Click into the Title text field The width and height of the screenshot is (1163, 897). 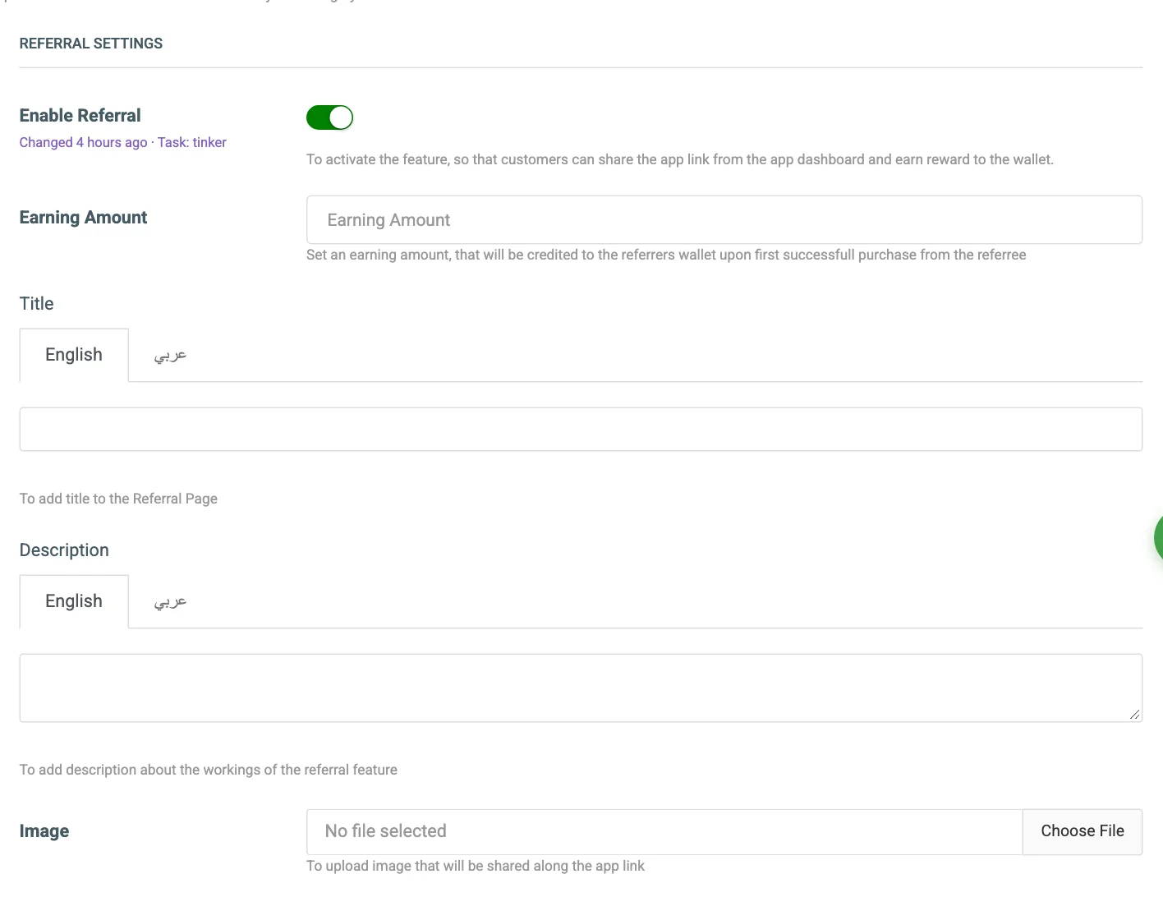pos(581,429)
